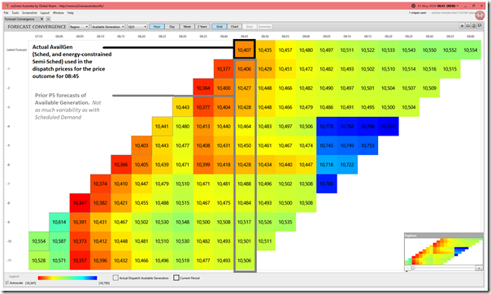Open the Tools menu
Image resolution: width=491 pixels, height=294 pixels.
click(15, 13)
